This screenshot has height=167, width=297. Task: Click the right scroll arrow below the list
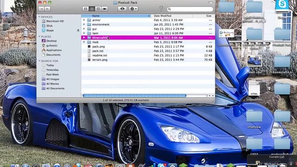tap(213, 96)
